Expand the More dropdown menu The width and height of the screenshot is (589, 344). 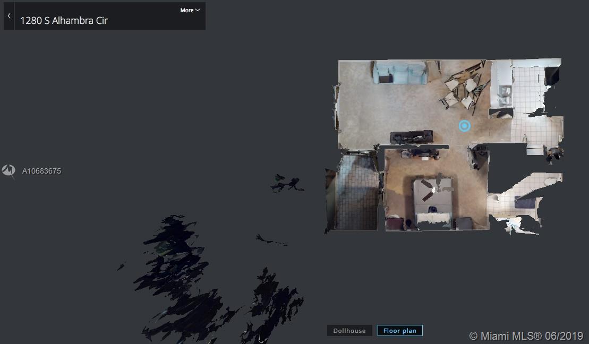190,10
